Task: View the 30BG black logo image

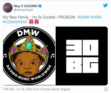Action: (x=82, y=56)
